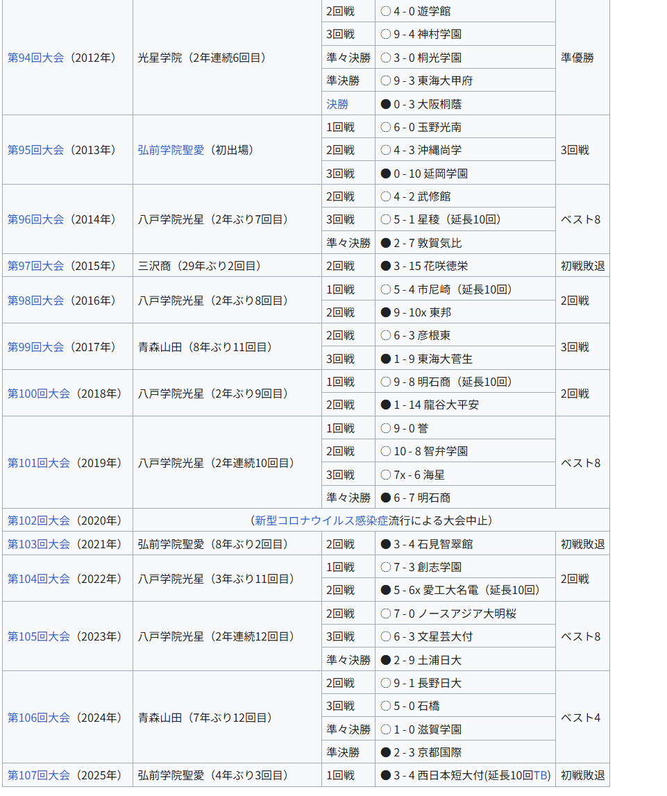This screenshot has height=796, width=667.
Task: Click the 第95回大会 tournament link
Action: (x=35, y=150)
